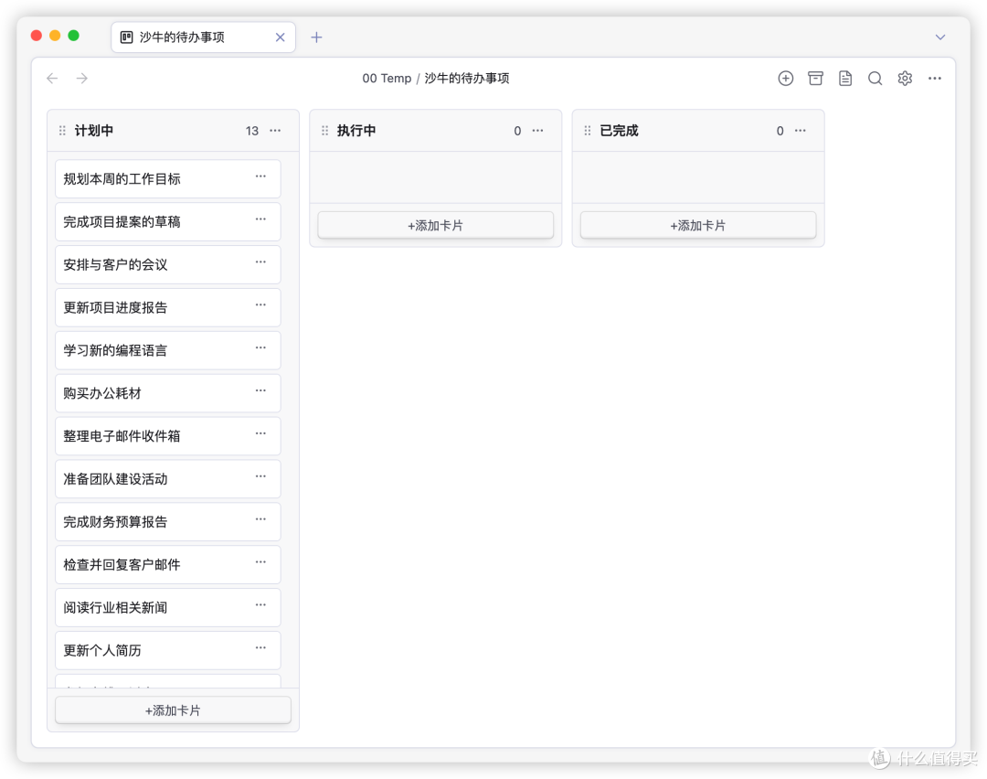This screenshot has height=779, width=987.
Task: Open more options menu for 已完成 column
Action: pyautogui.click(x=801, y=131)
